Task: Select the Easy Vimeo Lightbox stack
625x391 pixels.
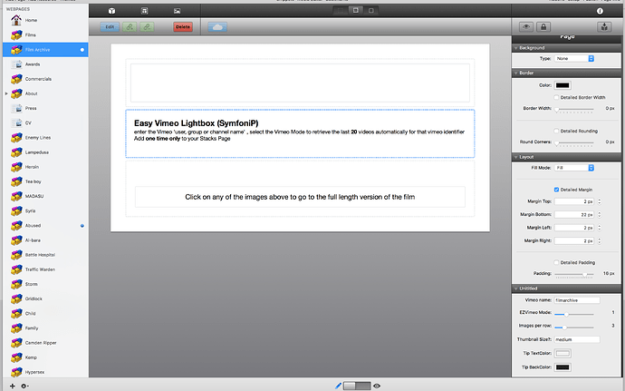Action: [x=300, y=133]
